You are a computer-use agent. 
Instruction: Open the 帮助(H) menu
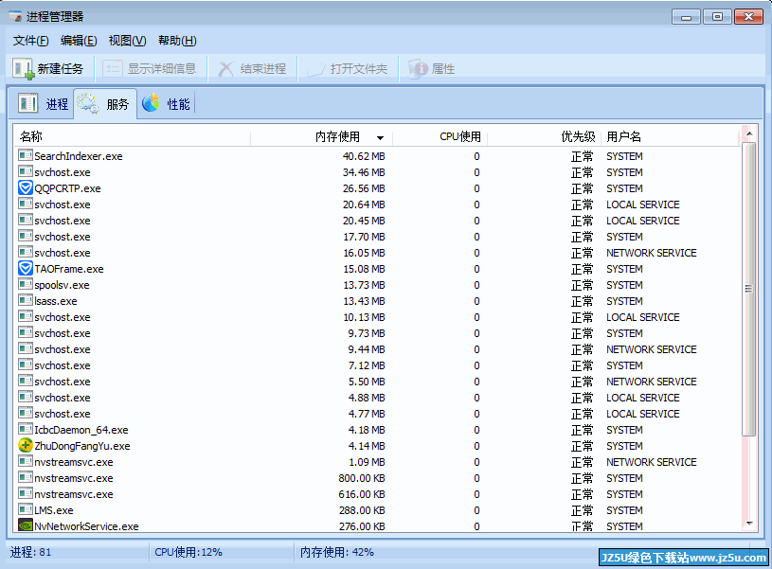point(177,41)
